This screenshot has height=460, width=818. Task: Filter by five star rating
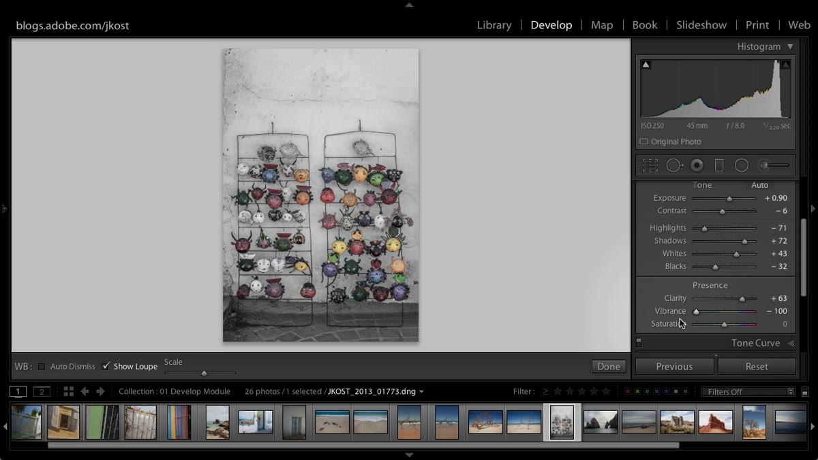[606, 391]
